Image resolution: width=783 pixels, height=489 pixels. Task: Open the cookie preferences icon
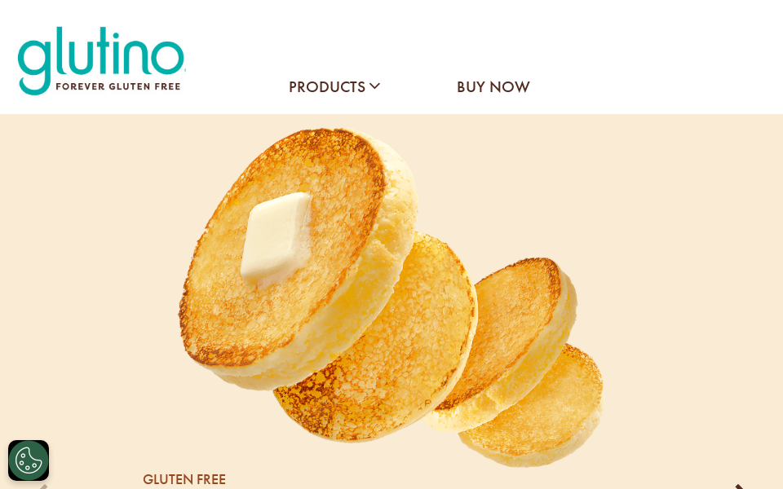click(x=29, y=460)
